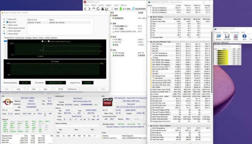Open the Unified tab

click(47, 38)
